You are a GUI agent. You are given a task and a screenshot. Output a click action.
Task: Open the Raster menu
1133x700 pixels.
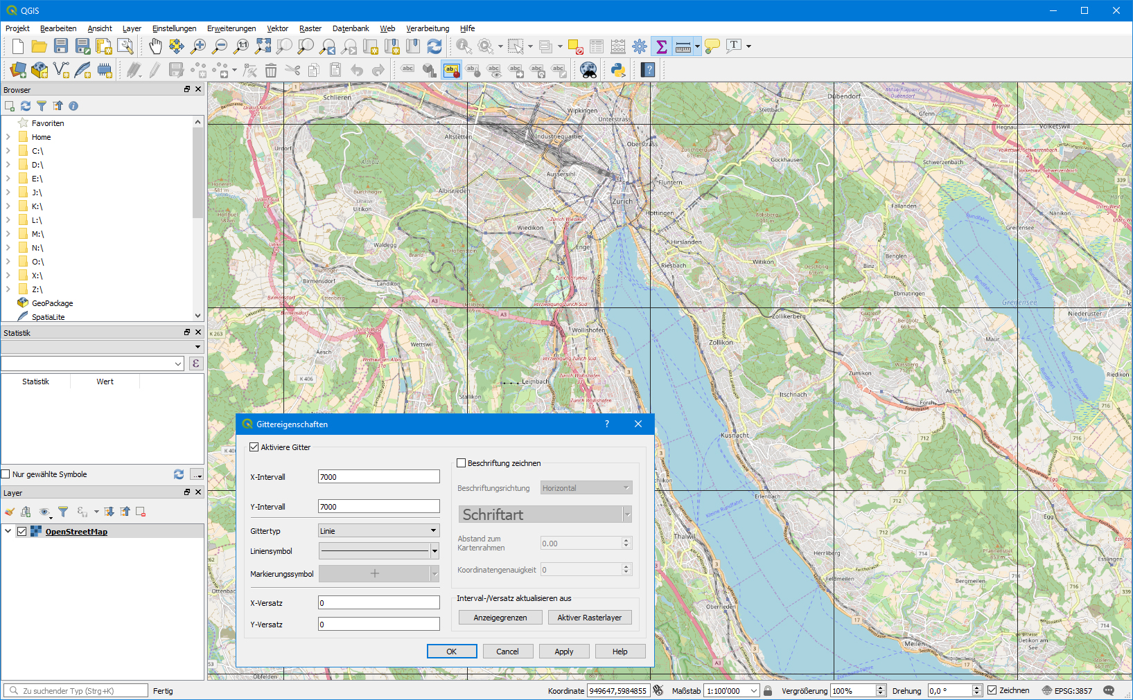tap(310, 28)
